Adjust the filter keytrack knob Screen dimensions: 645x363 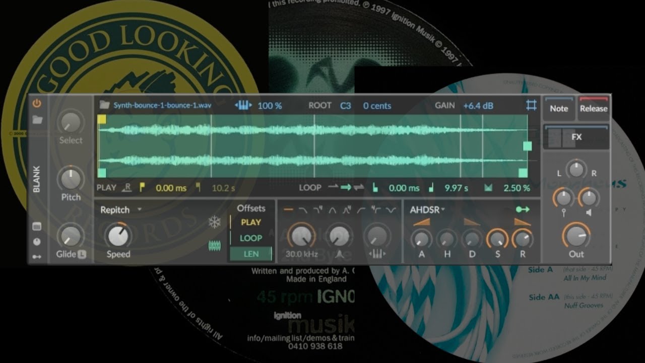pos(377,235)
